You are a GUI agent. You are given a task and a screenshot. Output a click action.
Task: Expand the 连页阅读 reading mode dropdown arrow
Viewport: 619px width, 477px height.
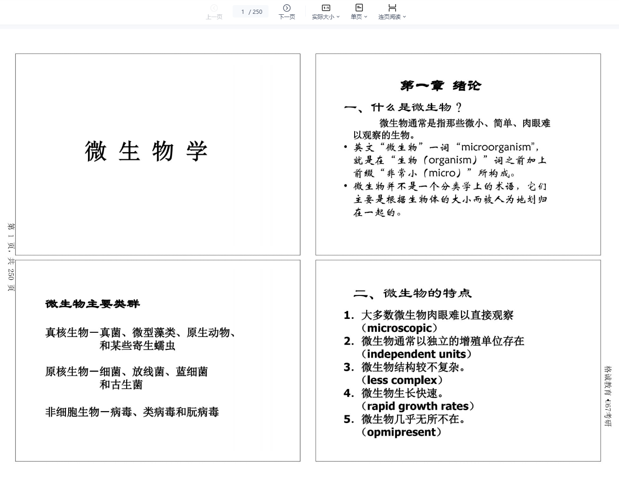[404, 17]
